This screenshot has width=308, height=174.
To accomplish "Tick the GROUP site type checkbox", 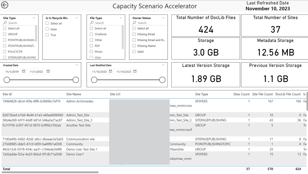I will click(5, 34).
